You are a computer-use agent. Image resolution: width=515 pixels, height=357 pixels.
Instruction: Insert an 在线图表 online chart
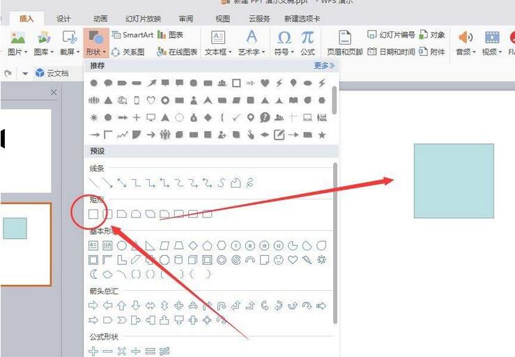pos(177,52)
